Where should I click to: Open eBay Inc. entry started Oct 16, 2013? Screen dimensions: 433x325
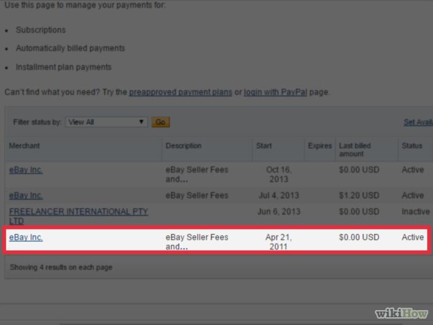tap(26, 170)
